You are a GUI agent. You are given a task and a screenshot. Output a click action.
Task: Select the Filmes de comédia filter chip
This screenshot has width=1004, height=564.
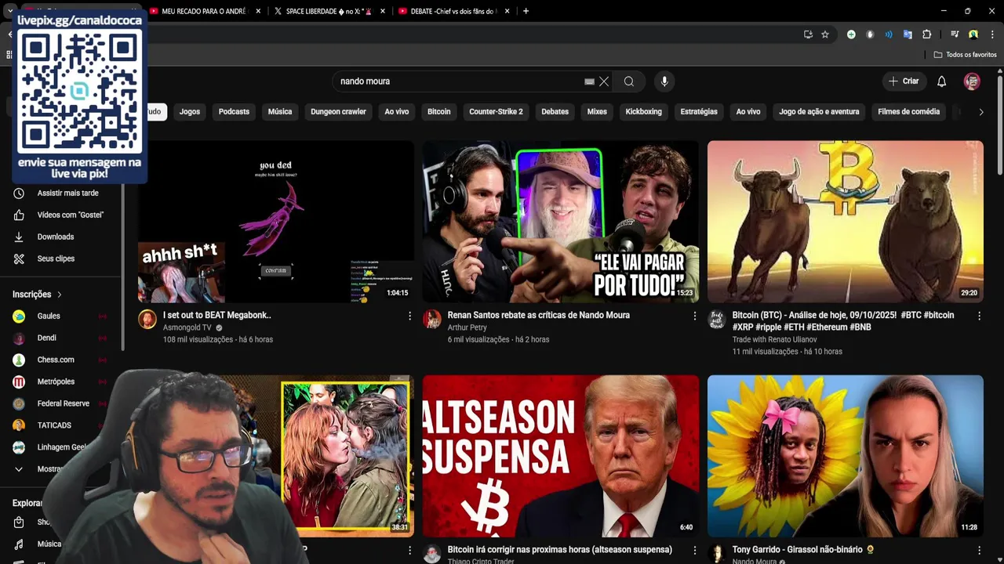tap(908, 112)
